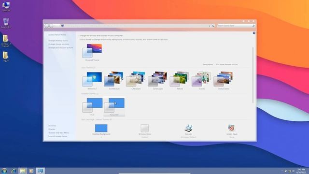The height and width of the screenshot is (174, 309).
Task: Apply the Scenes theme
Action: coord(202,79)
